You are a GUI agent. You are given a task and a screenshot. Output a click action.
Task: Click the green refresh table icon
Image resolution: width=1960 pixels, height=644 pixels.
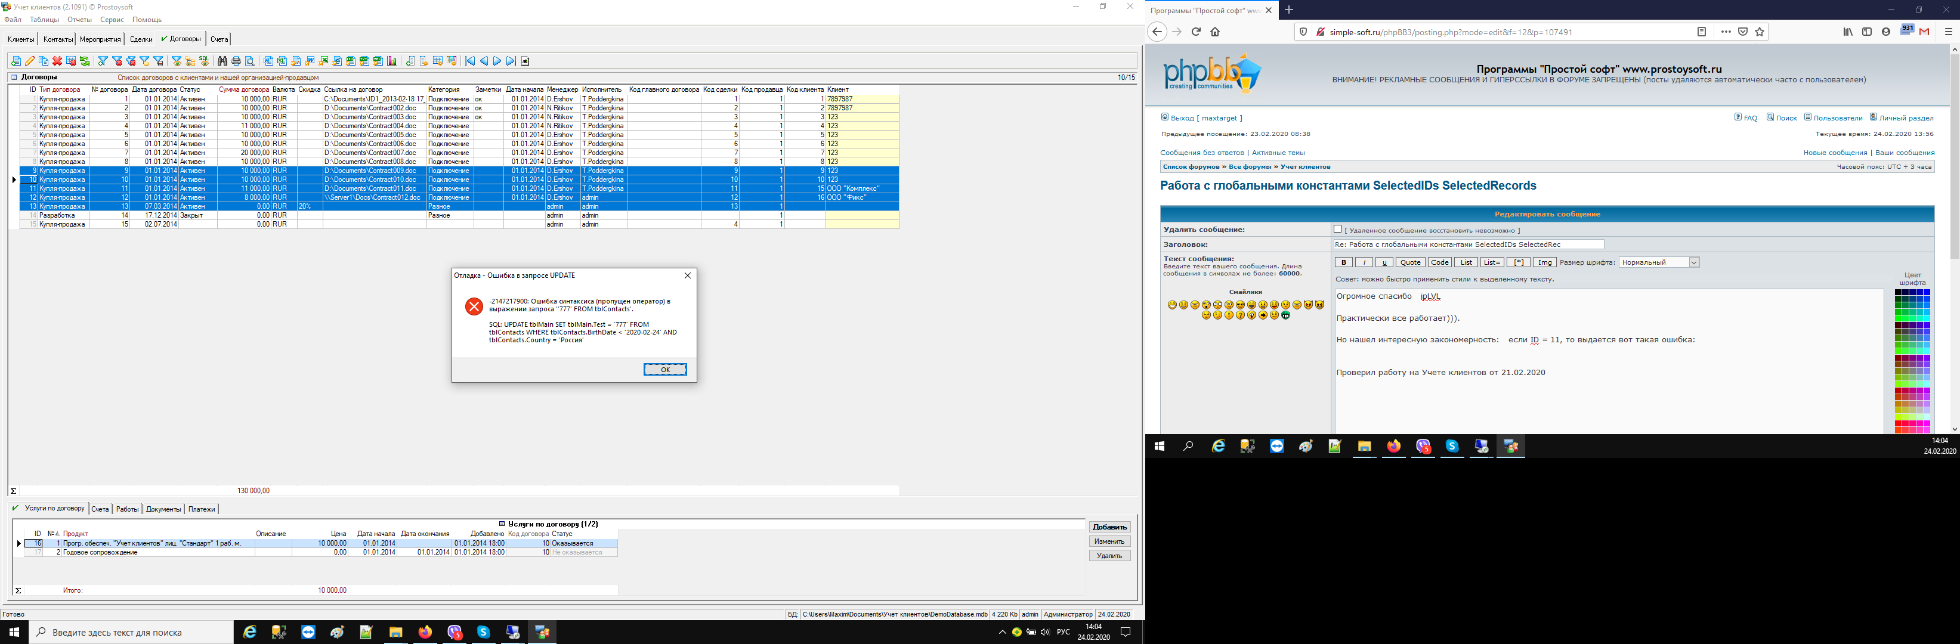85,61
